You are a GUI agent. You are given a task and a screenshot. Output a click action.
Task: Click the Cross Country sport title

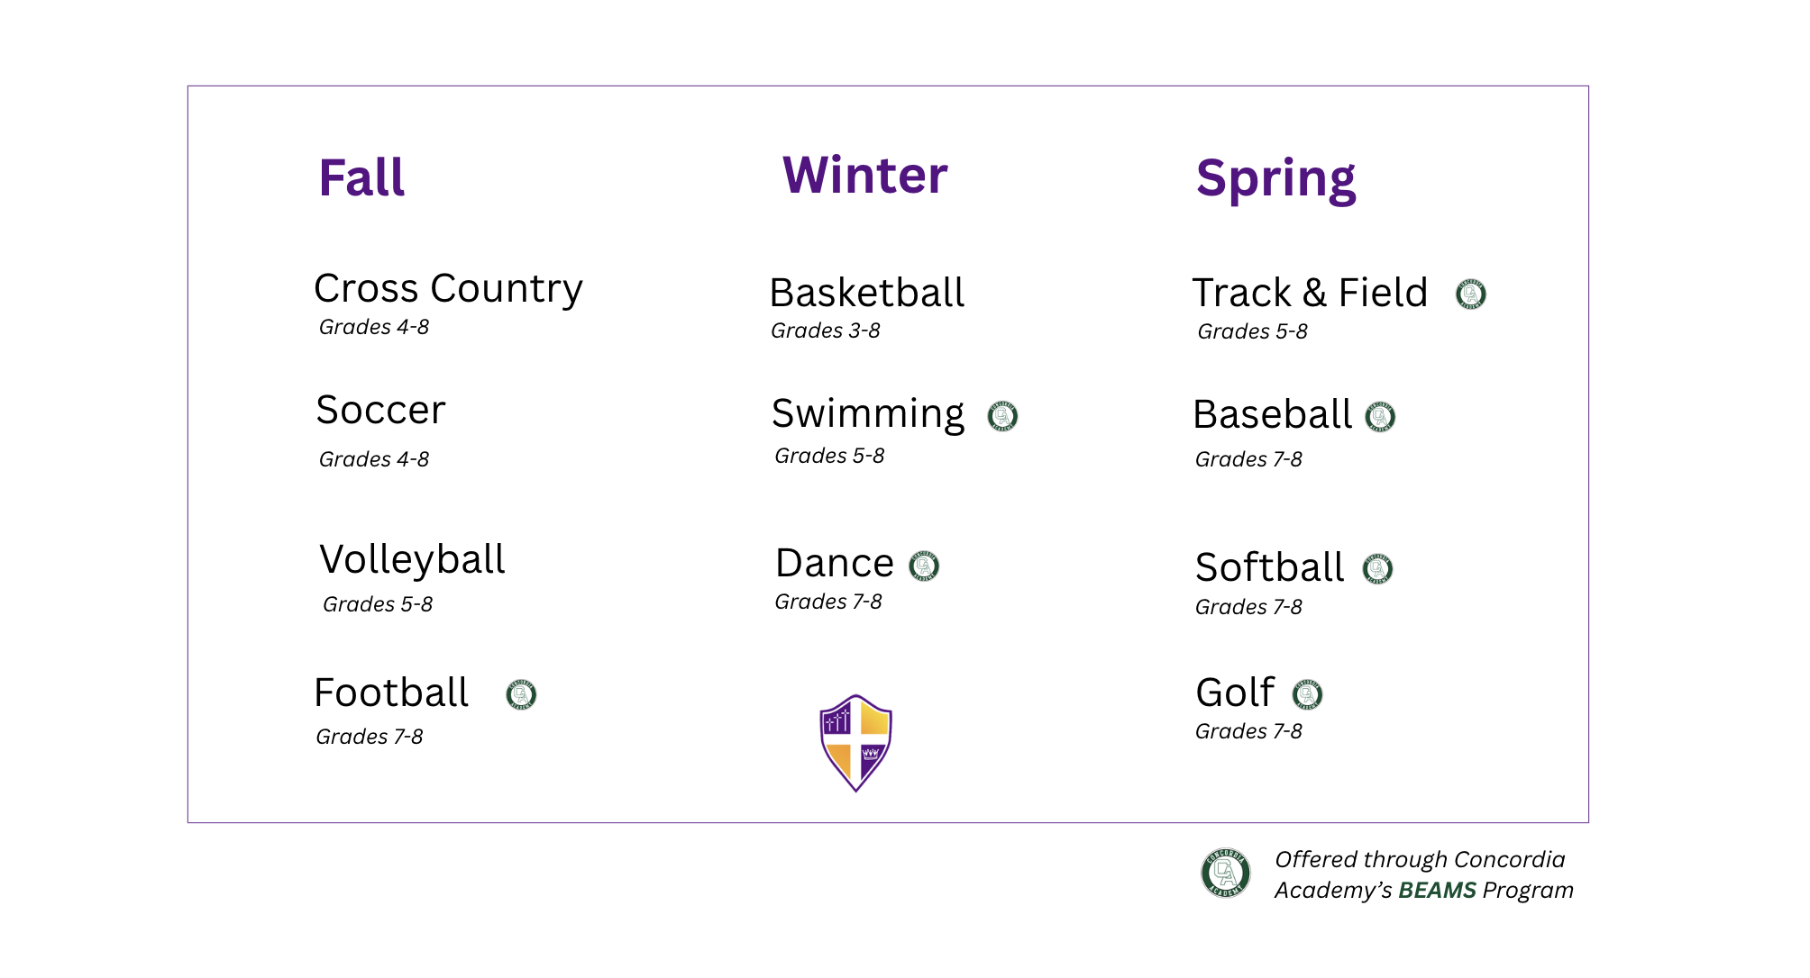448,288
